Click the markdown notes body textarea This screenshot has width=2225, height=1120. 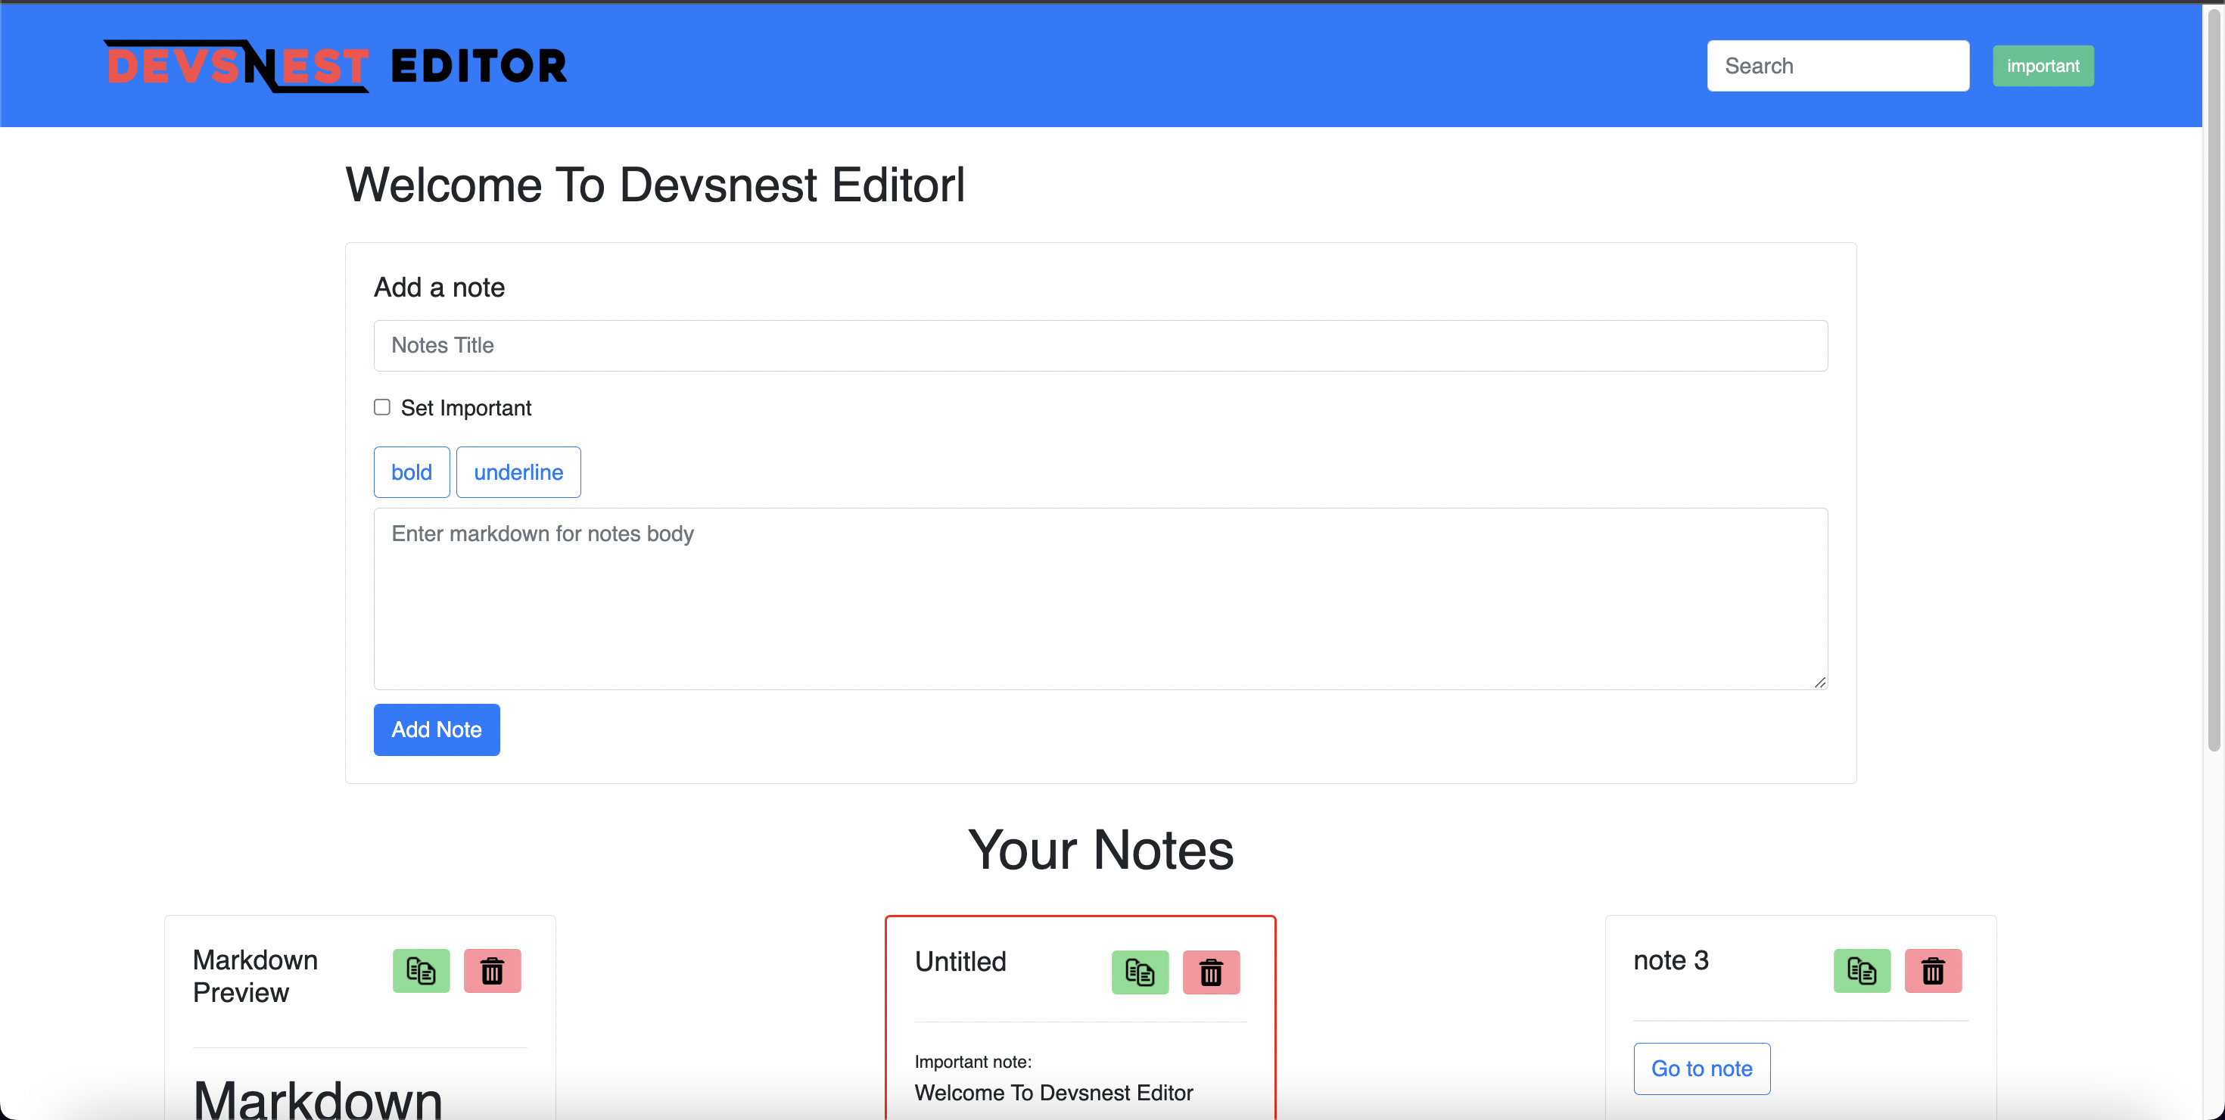point(1100,599)
